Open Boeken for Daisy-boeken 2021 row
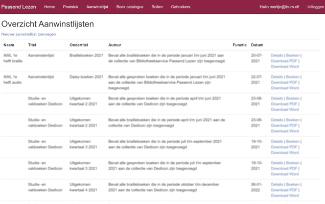Screen dimensions: 325x204 (292, 77)
